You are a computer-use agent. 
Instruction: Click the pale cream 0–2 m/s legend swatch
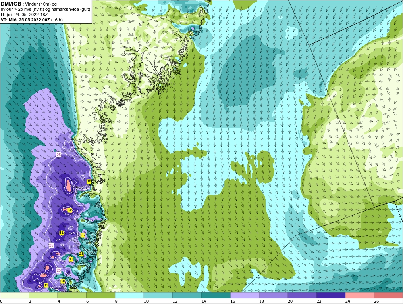[15, 295]
